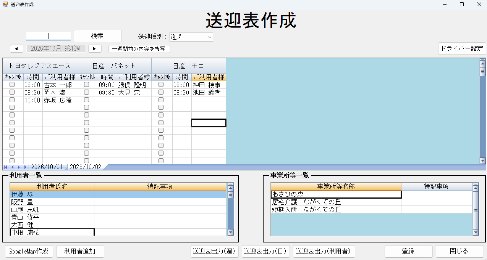Jump to first sheet tab using navigation arrow
Screen dimensions: 487x260
click(6, 167)
